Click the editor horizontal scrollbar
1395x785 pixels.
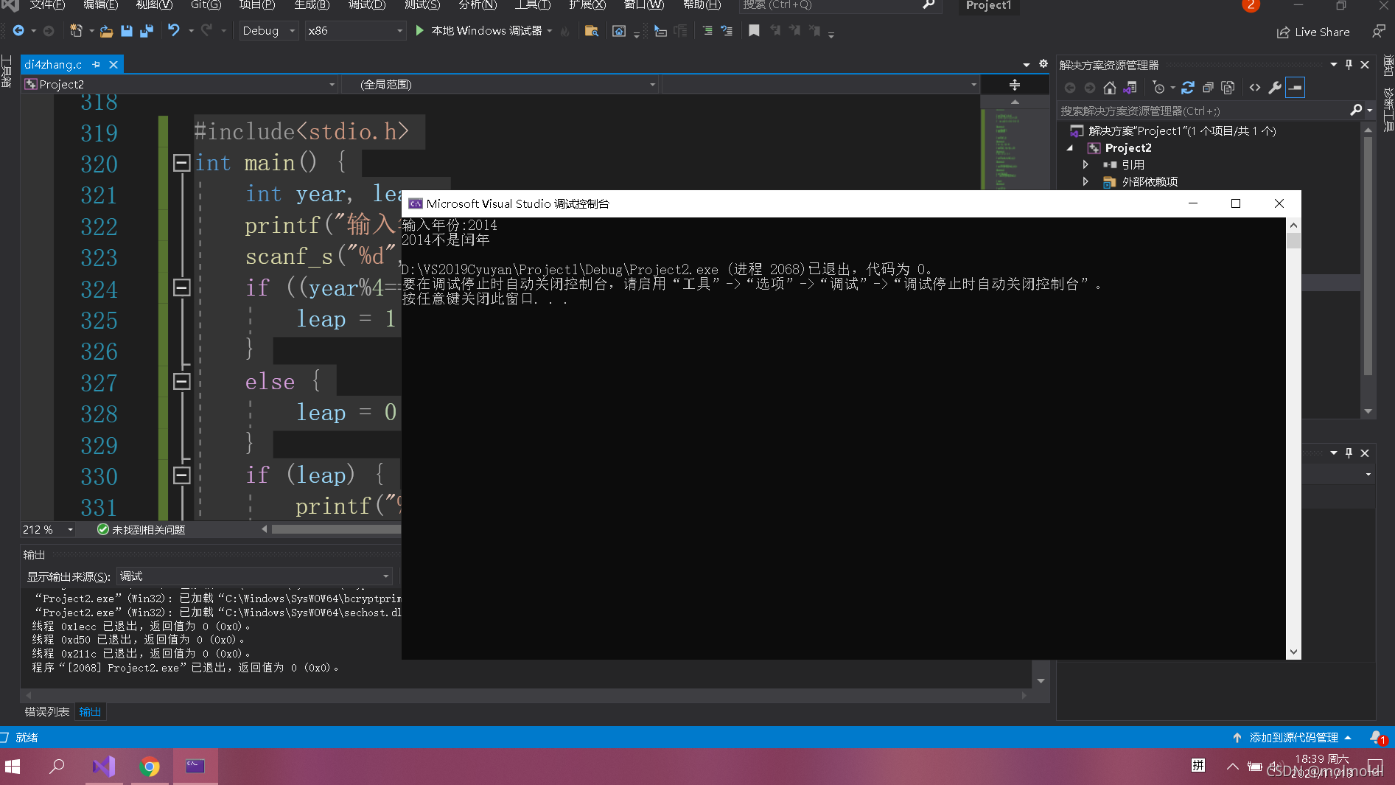click(336, 529)
